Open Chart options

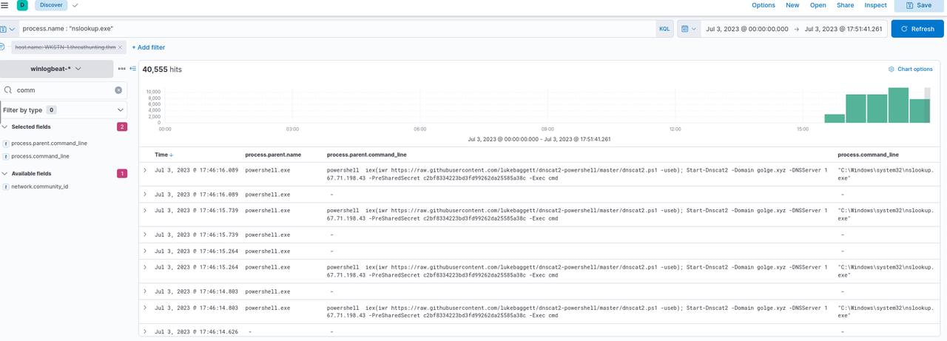911,69
